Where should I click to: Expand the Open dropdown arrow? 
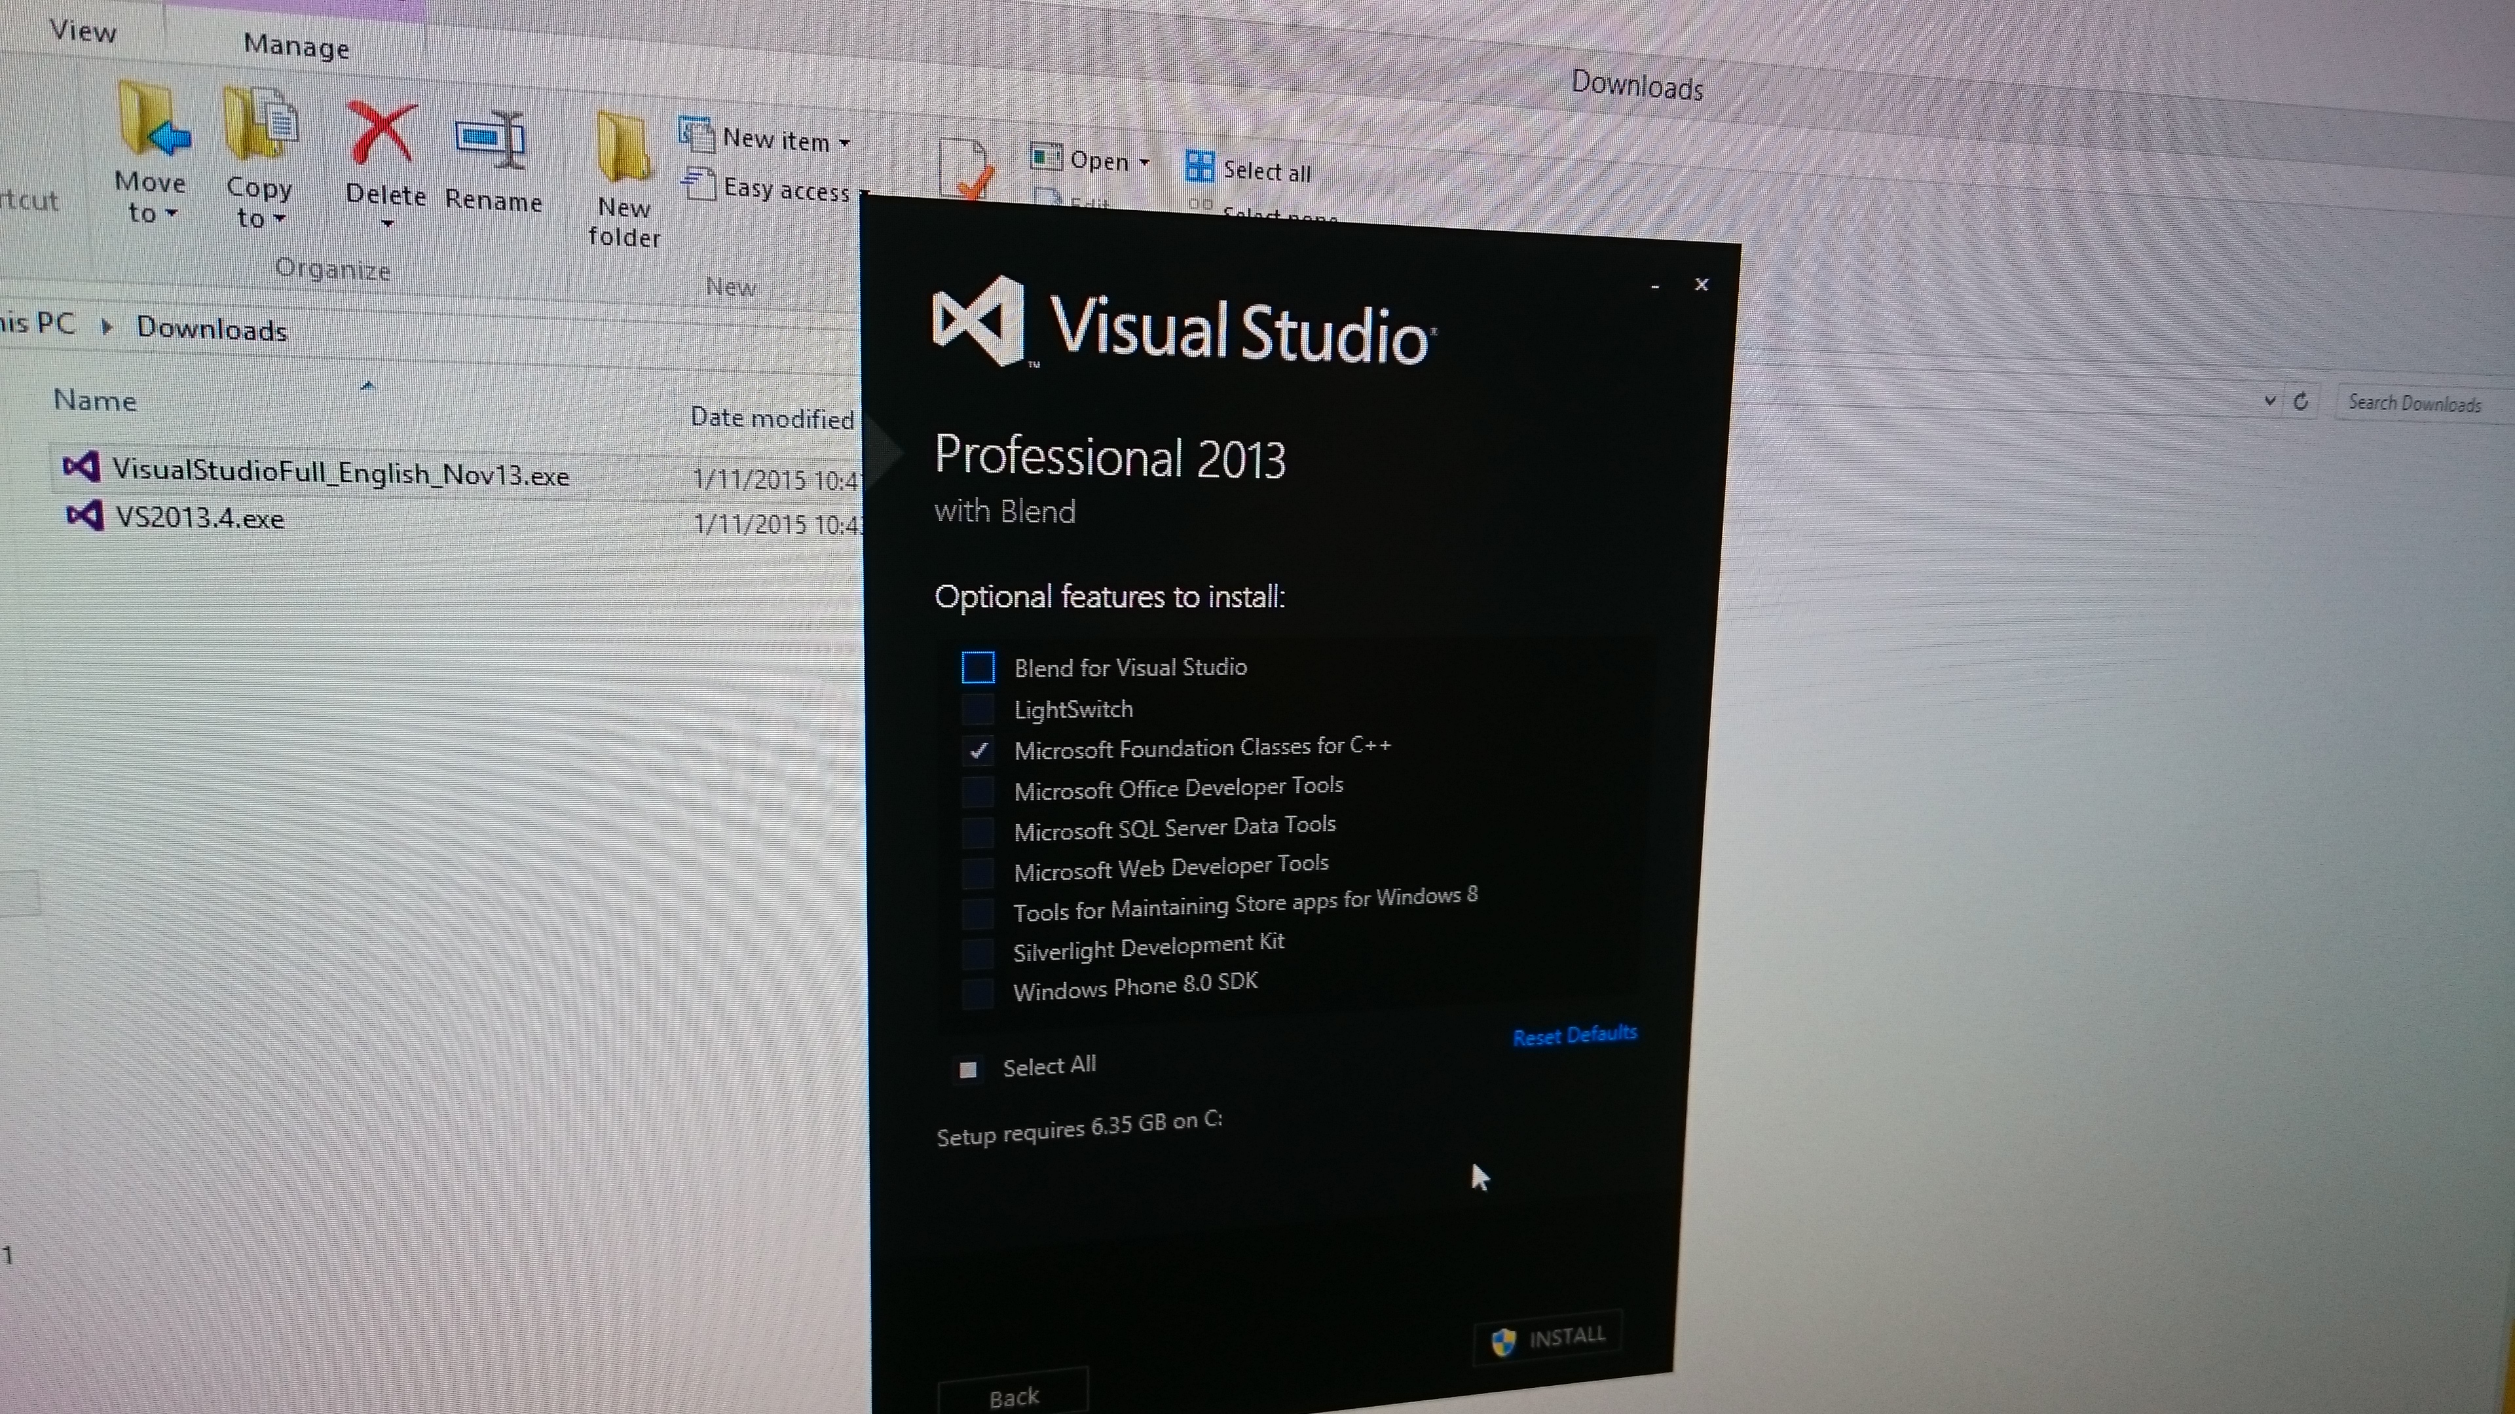[1144, 162]
